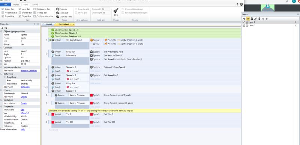
Task: Click the Style paintbrush icon
Action: point(116,11)
